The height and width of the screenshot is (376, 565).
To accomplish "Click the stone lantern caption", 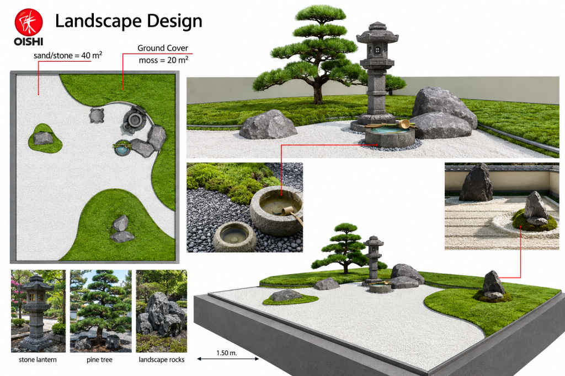I will (38, 359).
